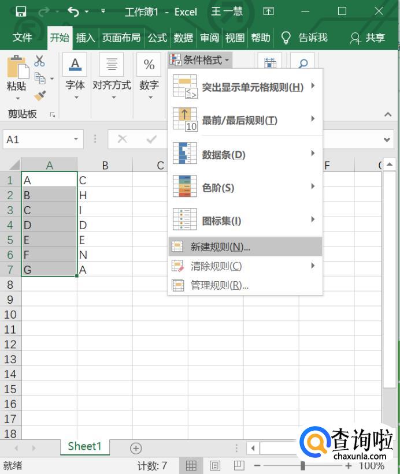Select 管理规则(R)... menu entry

[245, 285]
